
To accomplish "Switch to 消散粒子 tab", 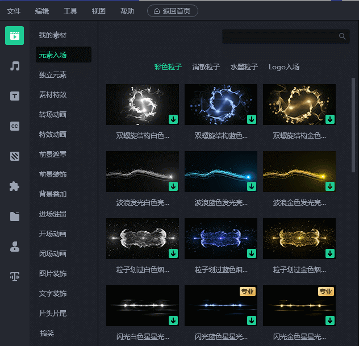I will 206,67.
